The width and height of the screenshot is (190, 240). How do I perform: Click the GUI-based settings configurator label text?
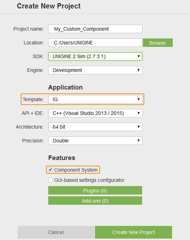point(89,180)
